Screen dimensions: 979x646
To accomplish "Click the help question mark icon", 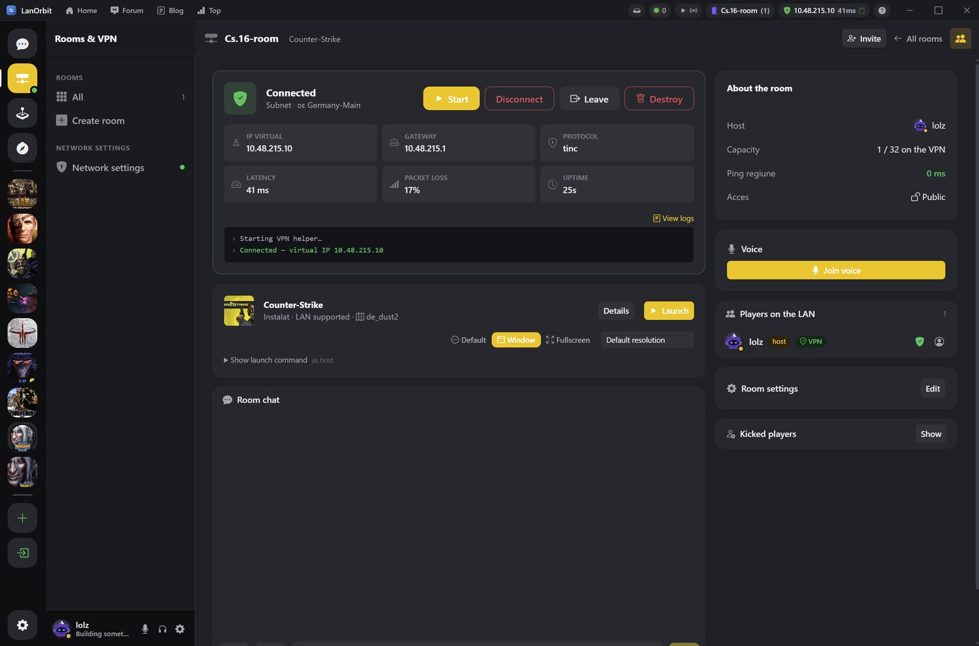I will (x=882, y=10).
